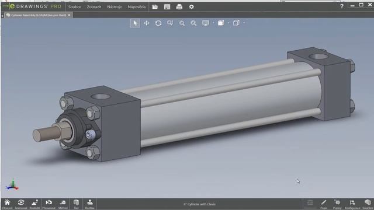
Task: Open the Popis markup tool
Action: tap(324, 204)
